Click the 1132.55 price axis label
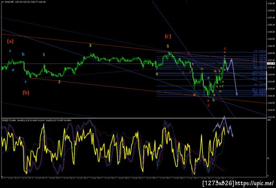Viewport: 276px width, 188px height. click(271, 39)
